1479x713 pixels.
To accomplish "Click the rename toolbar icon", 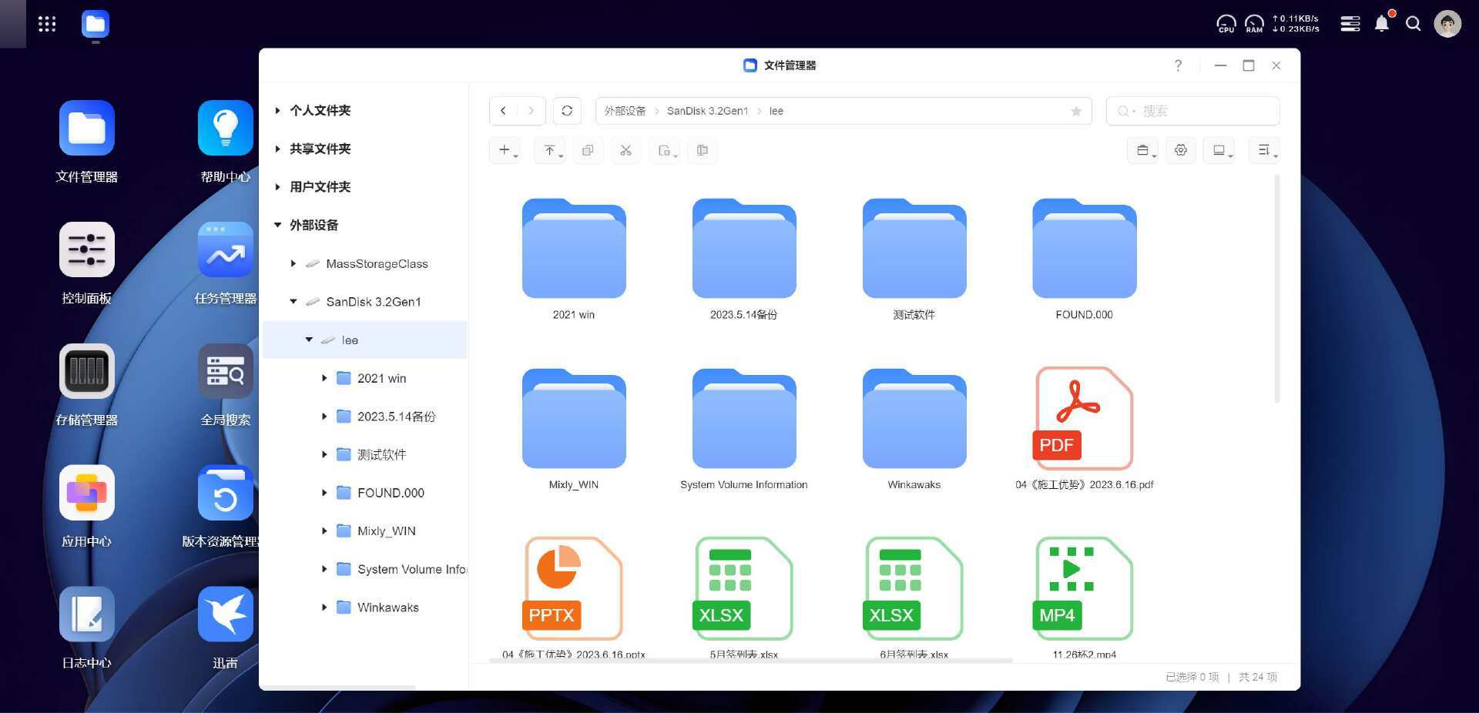I will pyautogui.click(x=703, y=150).
